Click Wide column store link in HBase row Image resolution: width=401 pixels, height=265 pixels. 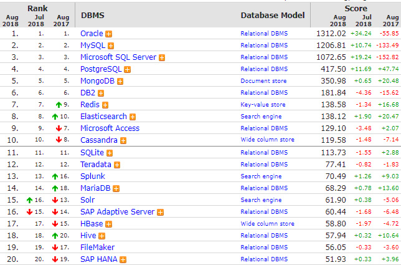pyautogui.click(x=268, y=223)
